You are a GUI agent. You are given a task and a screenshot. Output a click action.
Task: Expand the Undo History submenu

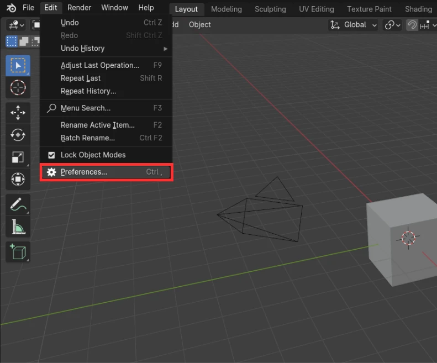pos(106,49)
